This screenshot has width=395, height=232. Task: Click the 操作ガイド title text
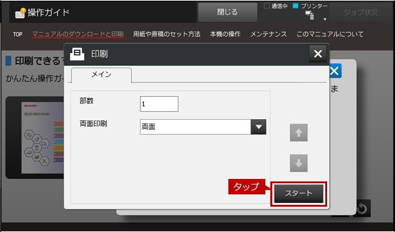pyautogui.click(x=48, y=12)
